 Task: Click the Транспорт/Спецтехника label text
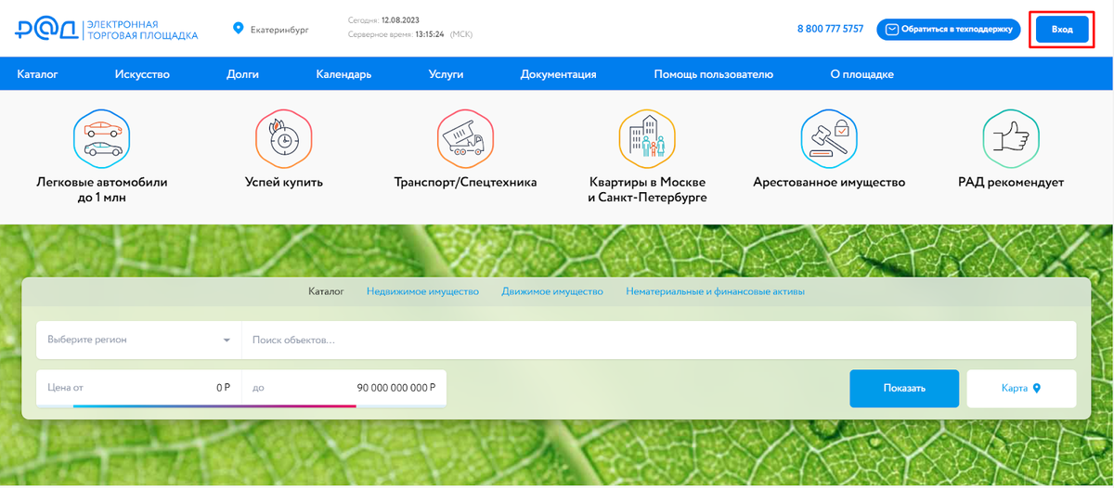coord(466,183)
